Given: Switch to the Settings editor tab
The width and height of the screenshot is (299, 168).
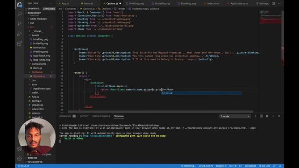Looking at the screenshot, I should tap(263, 3).
